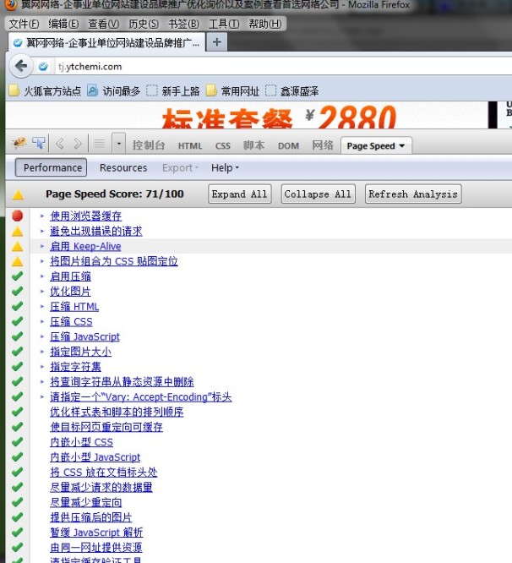
Task: Switch to the HTML panel tab
Action: [x=190, y=145]
